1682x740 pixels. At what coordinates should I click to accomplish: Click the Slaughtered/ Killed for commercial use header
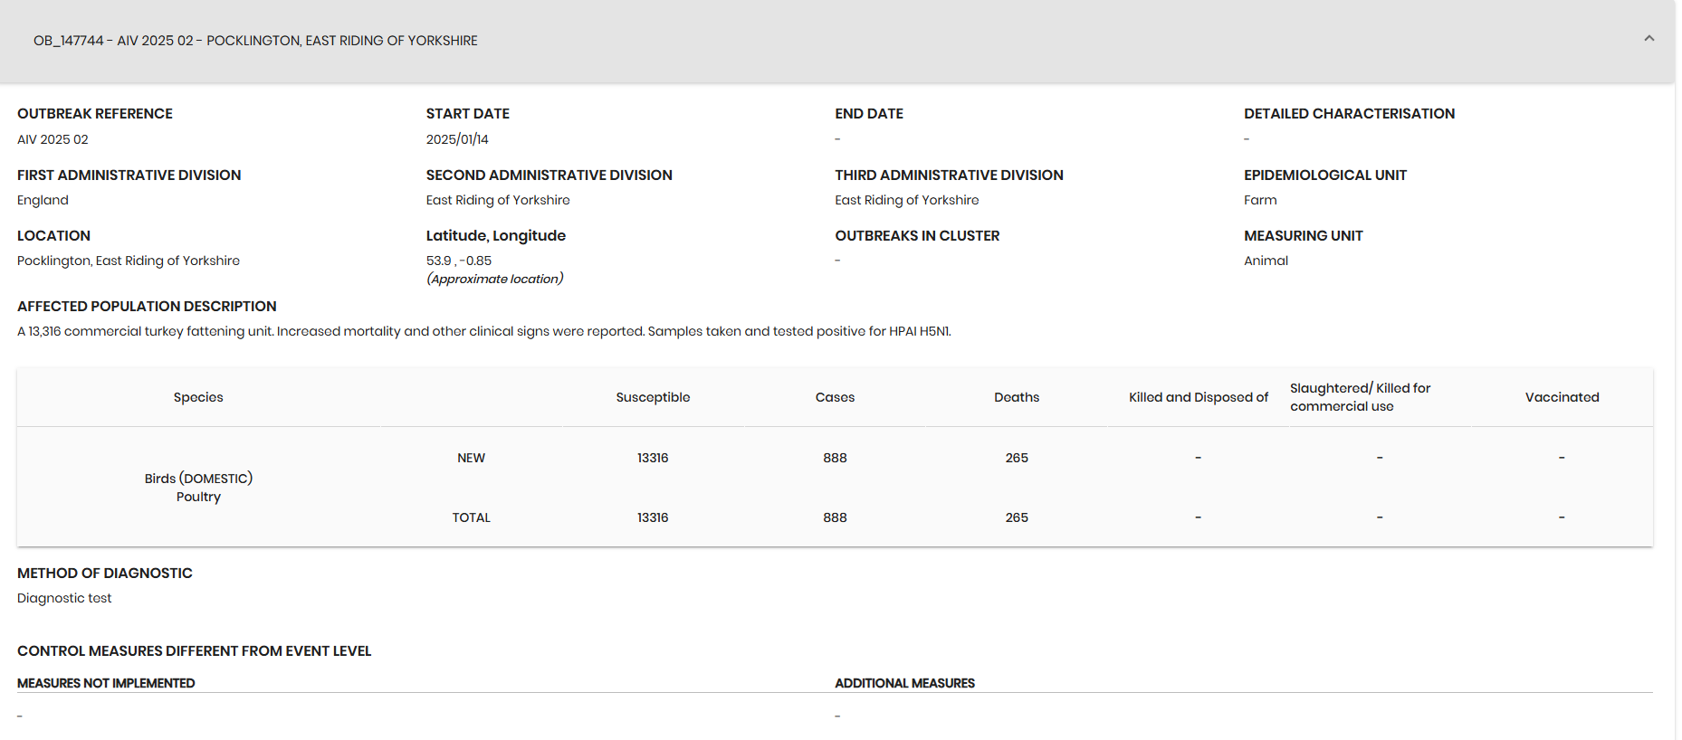[1360, 397]
